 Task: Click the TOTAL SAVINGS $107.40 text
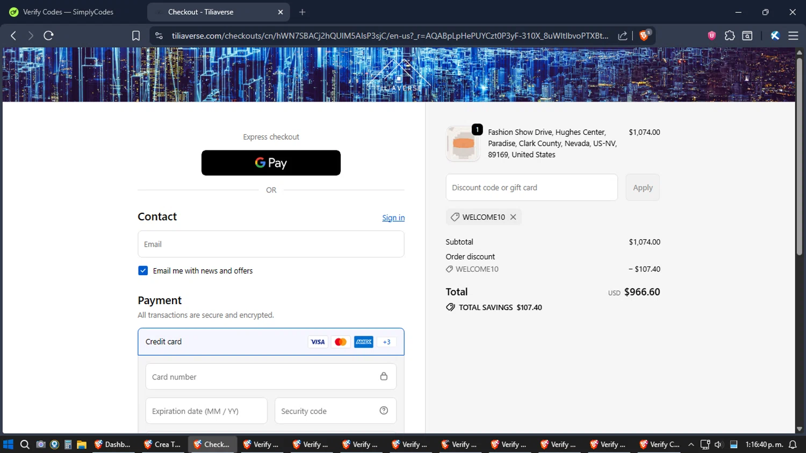500,307
